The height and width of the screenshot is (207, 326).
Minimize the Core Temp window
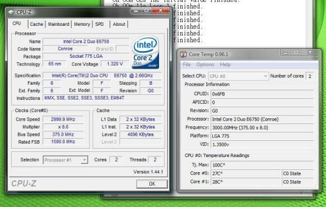point(286,53)
